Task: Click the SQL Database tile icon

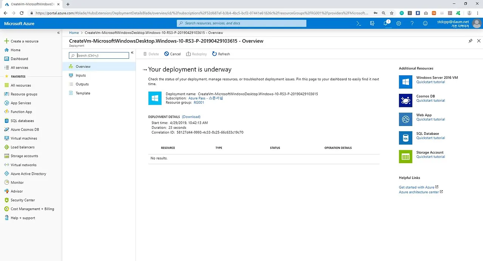Action: tap(406, 138)
